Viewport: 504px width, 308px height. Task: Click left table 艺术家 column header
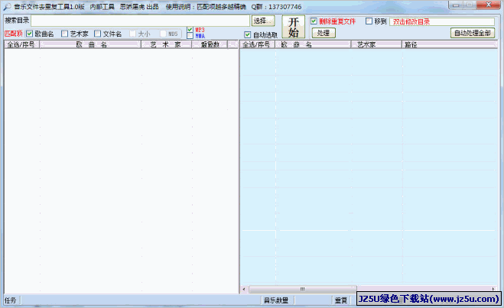[x=167, y=44]
